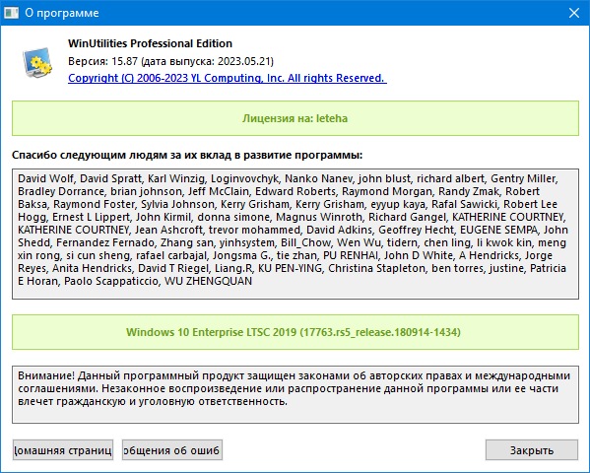Click the bug report button (Сообщения об ошибке)

coord(172,450)
